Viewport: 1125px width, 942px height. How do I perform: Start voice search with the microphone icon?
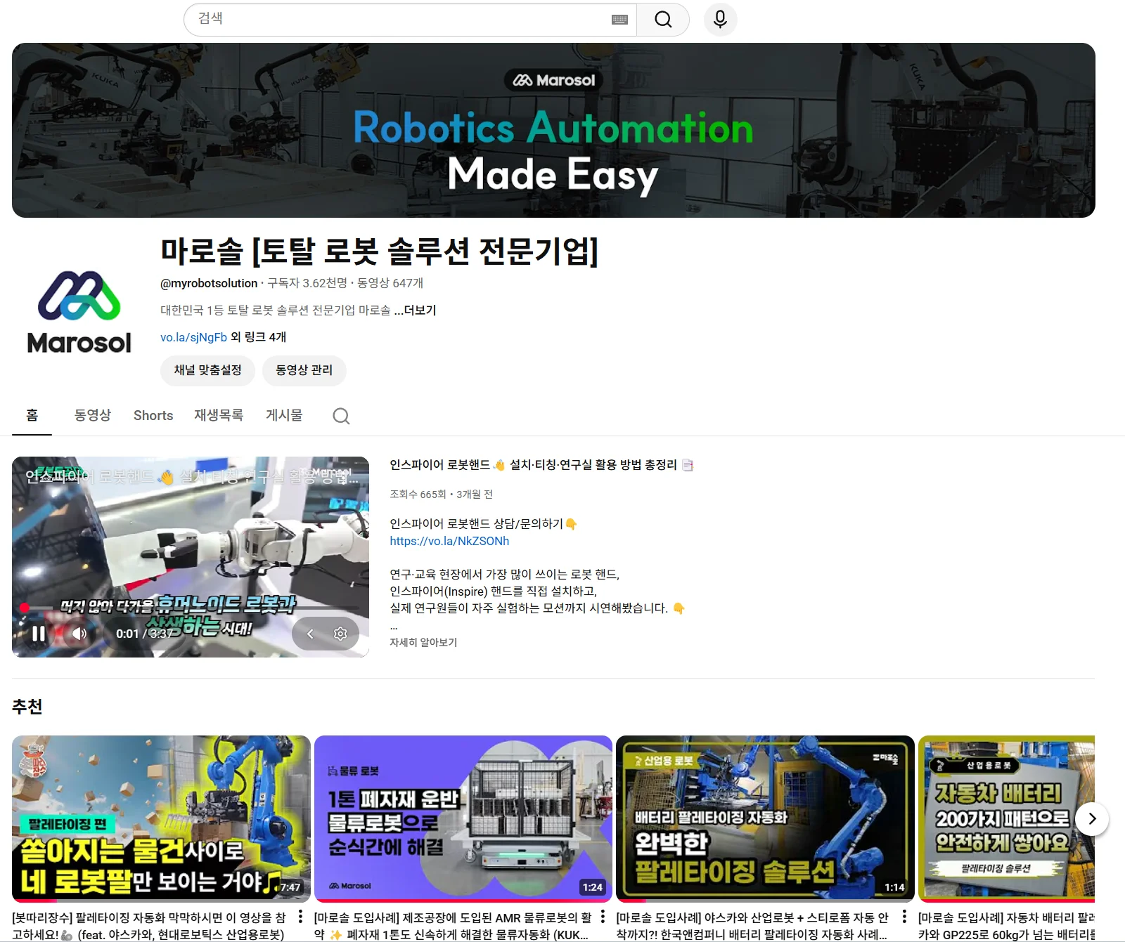tap(720, 20)
